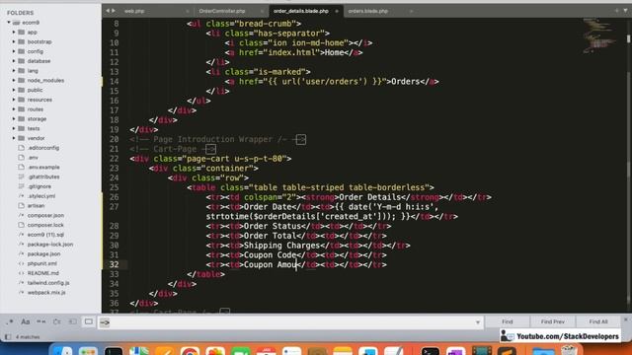Close the find panel

coord(626,319)
